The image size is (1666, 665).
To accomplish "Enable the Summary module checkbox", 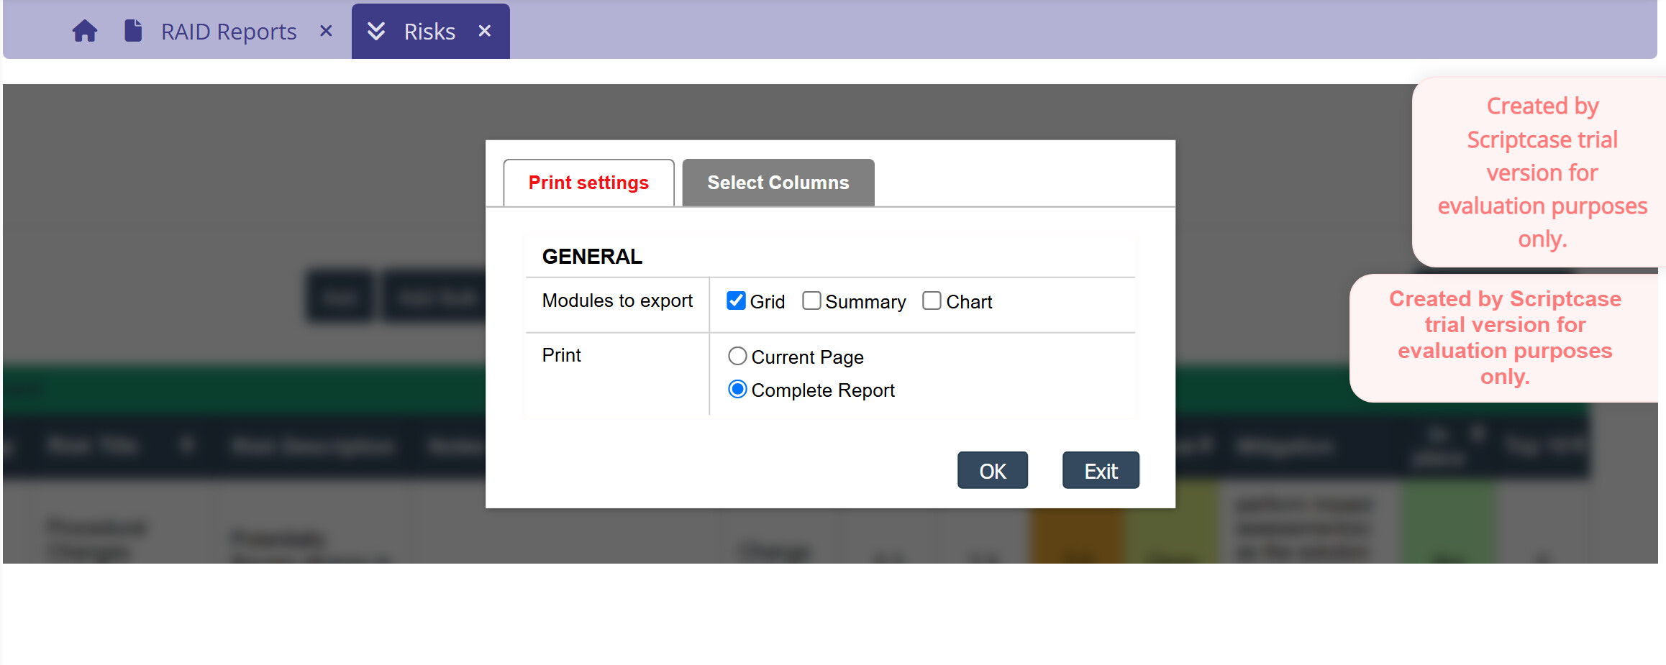I will coord(811,301).
